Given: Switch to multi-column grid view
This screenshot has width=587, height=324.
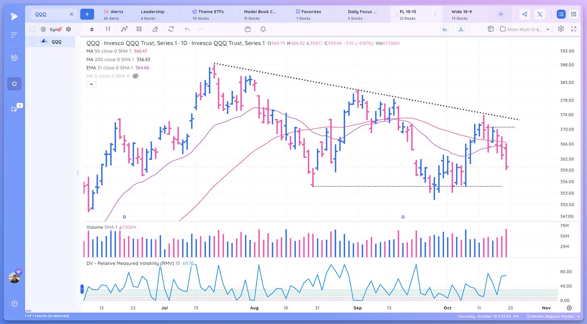Looking at the screenshot, I should click(x=573, y=14).
